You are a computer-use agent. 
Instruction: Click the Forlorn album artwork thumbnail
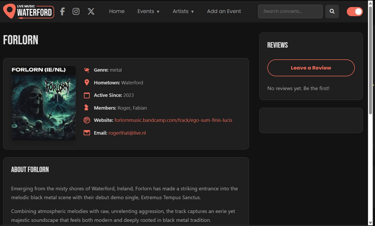point(43,103)
